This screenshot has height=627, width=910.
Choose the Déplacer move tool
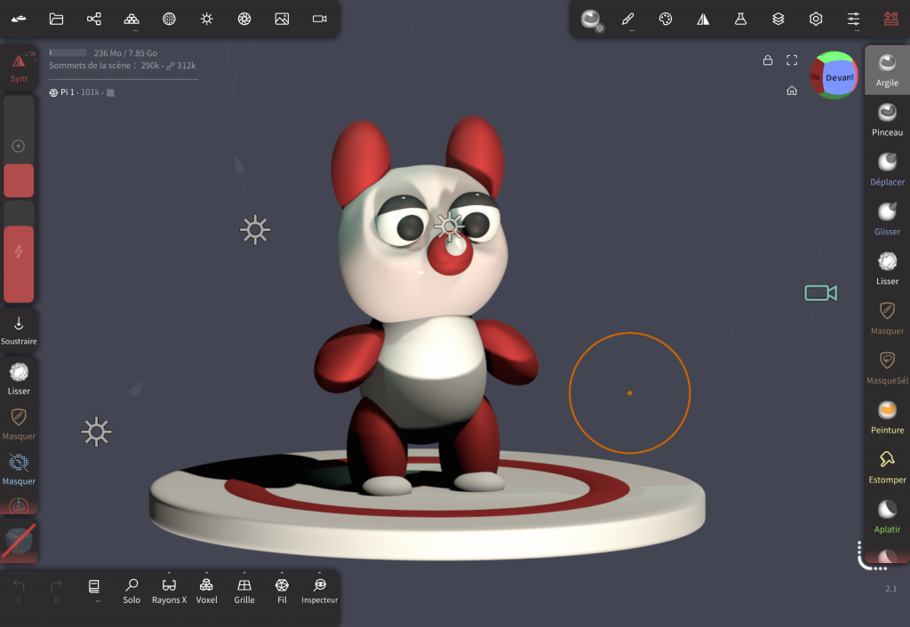[887, 169]
